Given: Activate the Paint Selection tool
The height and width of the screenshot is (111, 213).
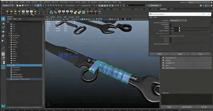Looking at the screenshot, I should pos(3,27).
